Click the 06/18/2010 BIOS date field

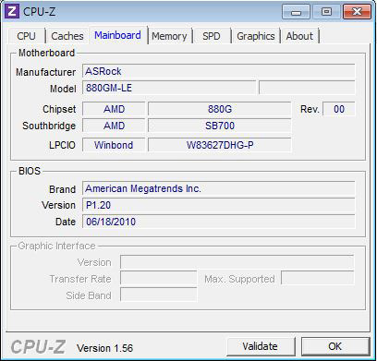point(218,222)
